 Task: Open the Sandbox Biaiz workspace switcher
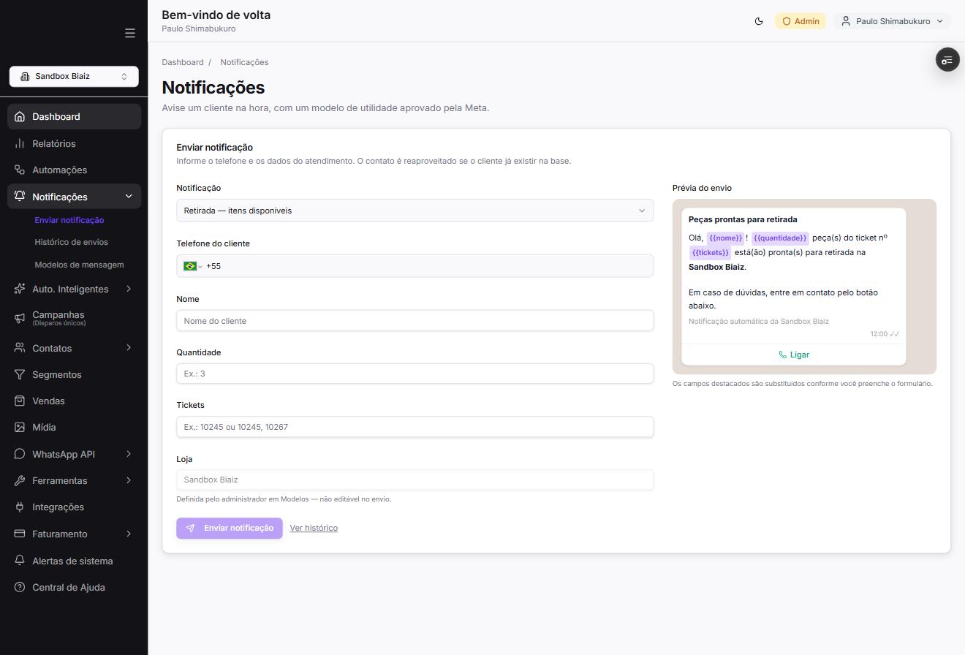74,76
